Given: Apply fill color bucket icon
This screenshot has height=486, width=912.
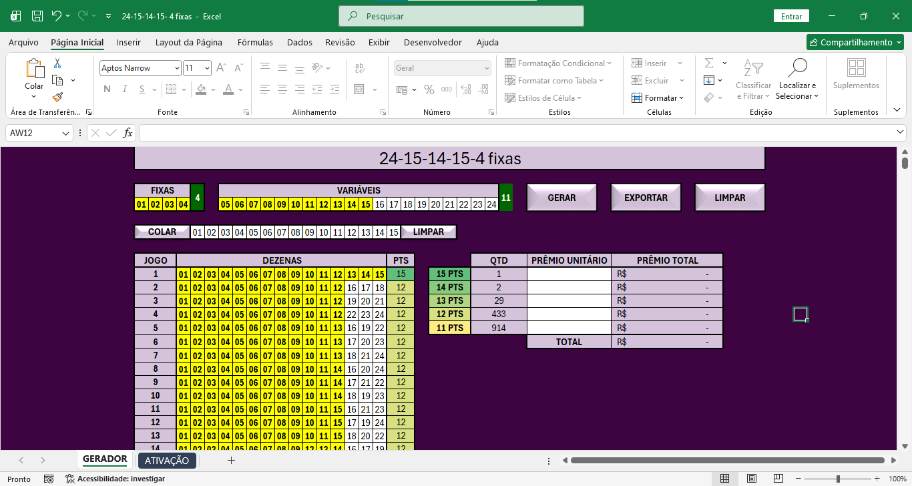Looking at the screenshot, I should tap(200, 89).
